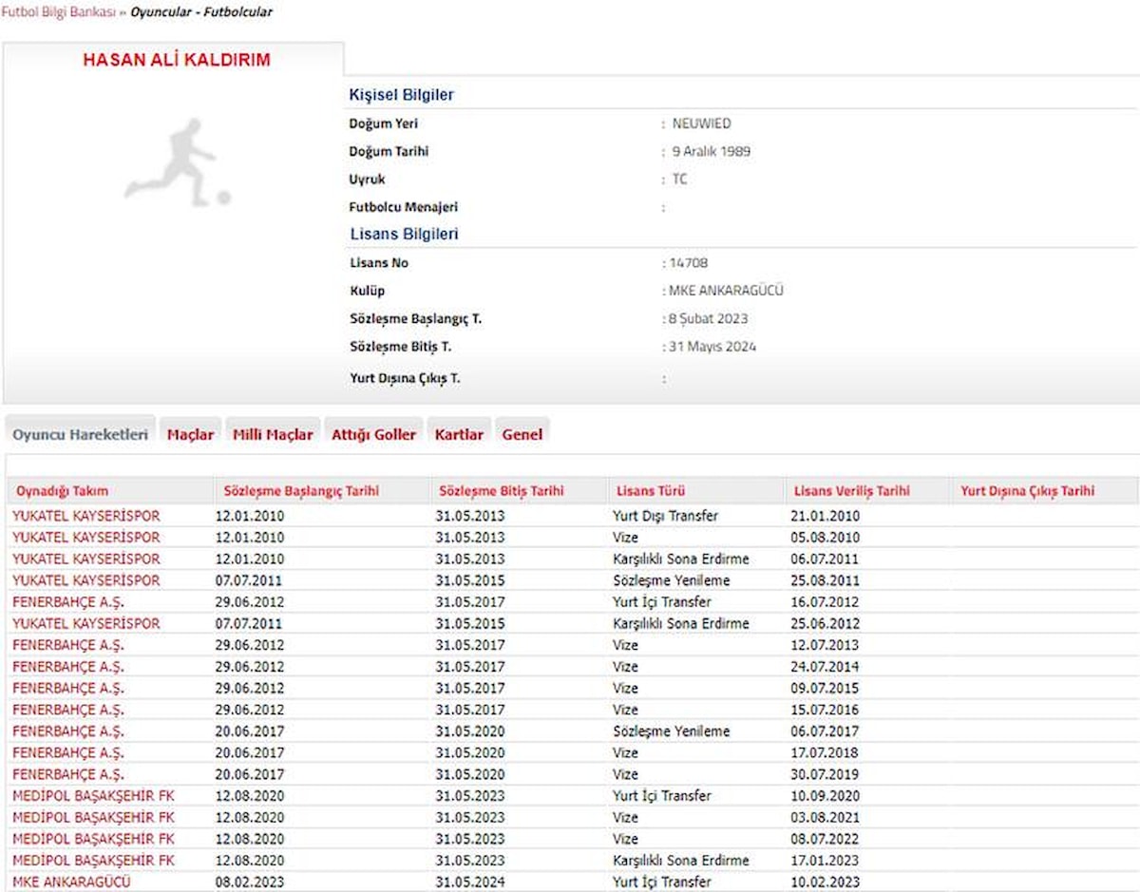1140x892 pixels.
Task: Switch to the Maçlar tab
Action: pos(190,434)
